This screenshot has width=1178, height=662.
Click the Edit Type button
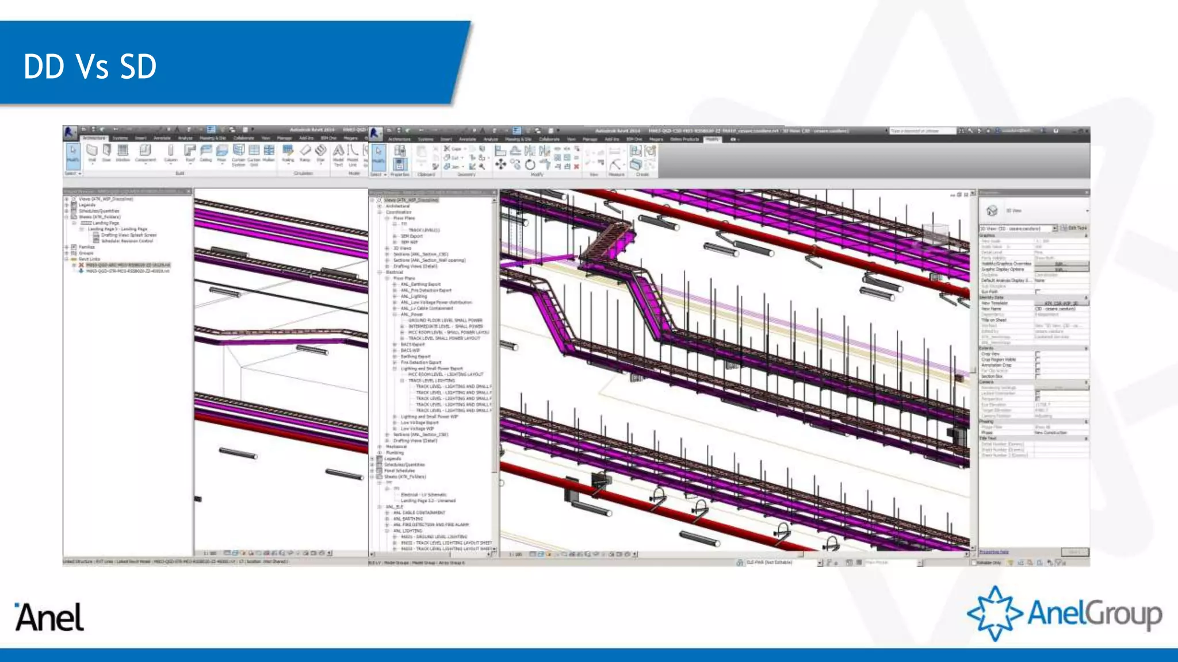coord(1074,228)
